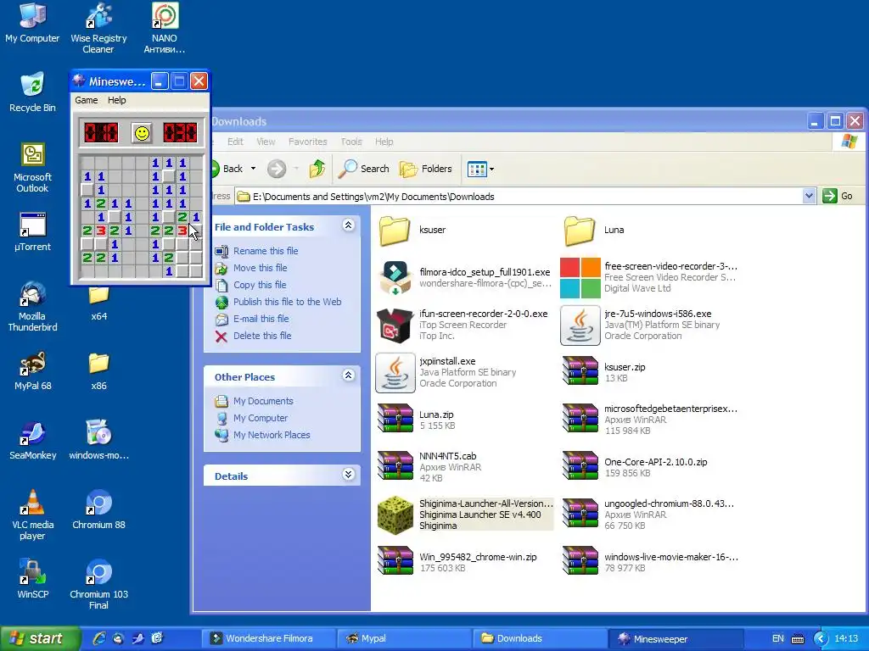Click Copy this file link
Viewport: 869px width, 651px height.
[260, 285]
